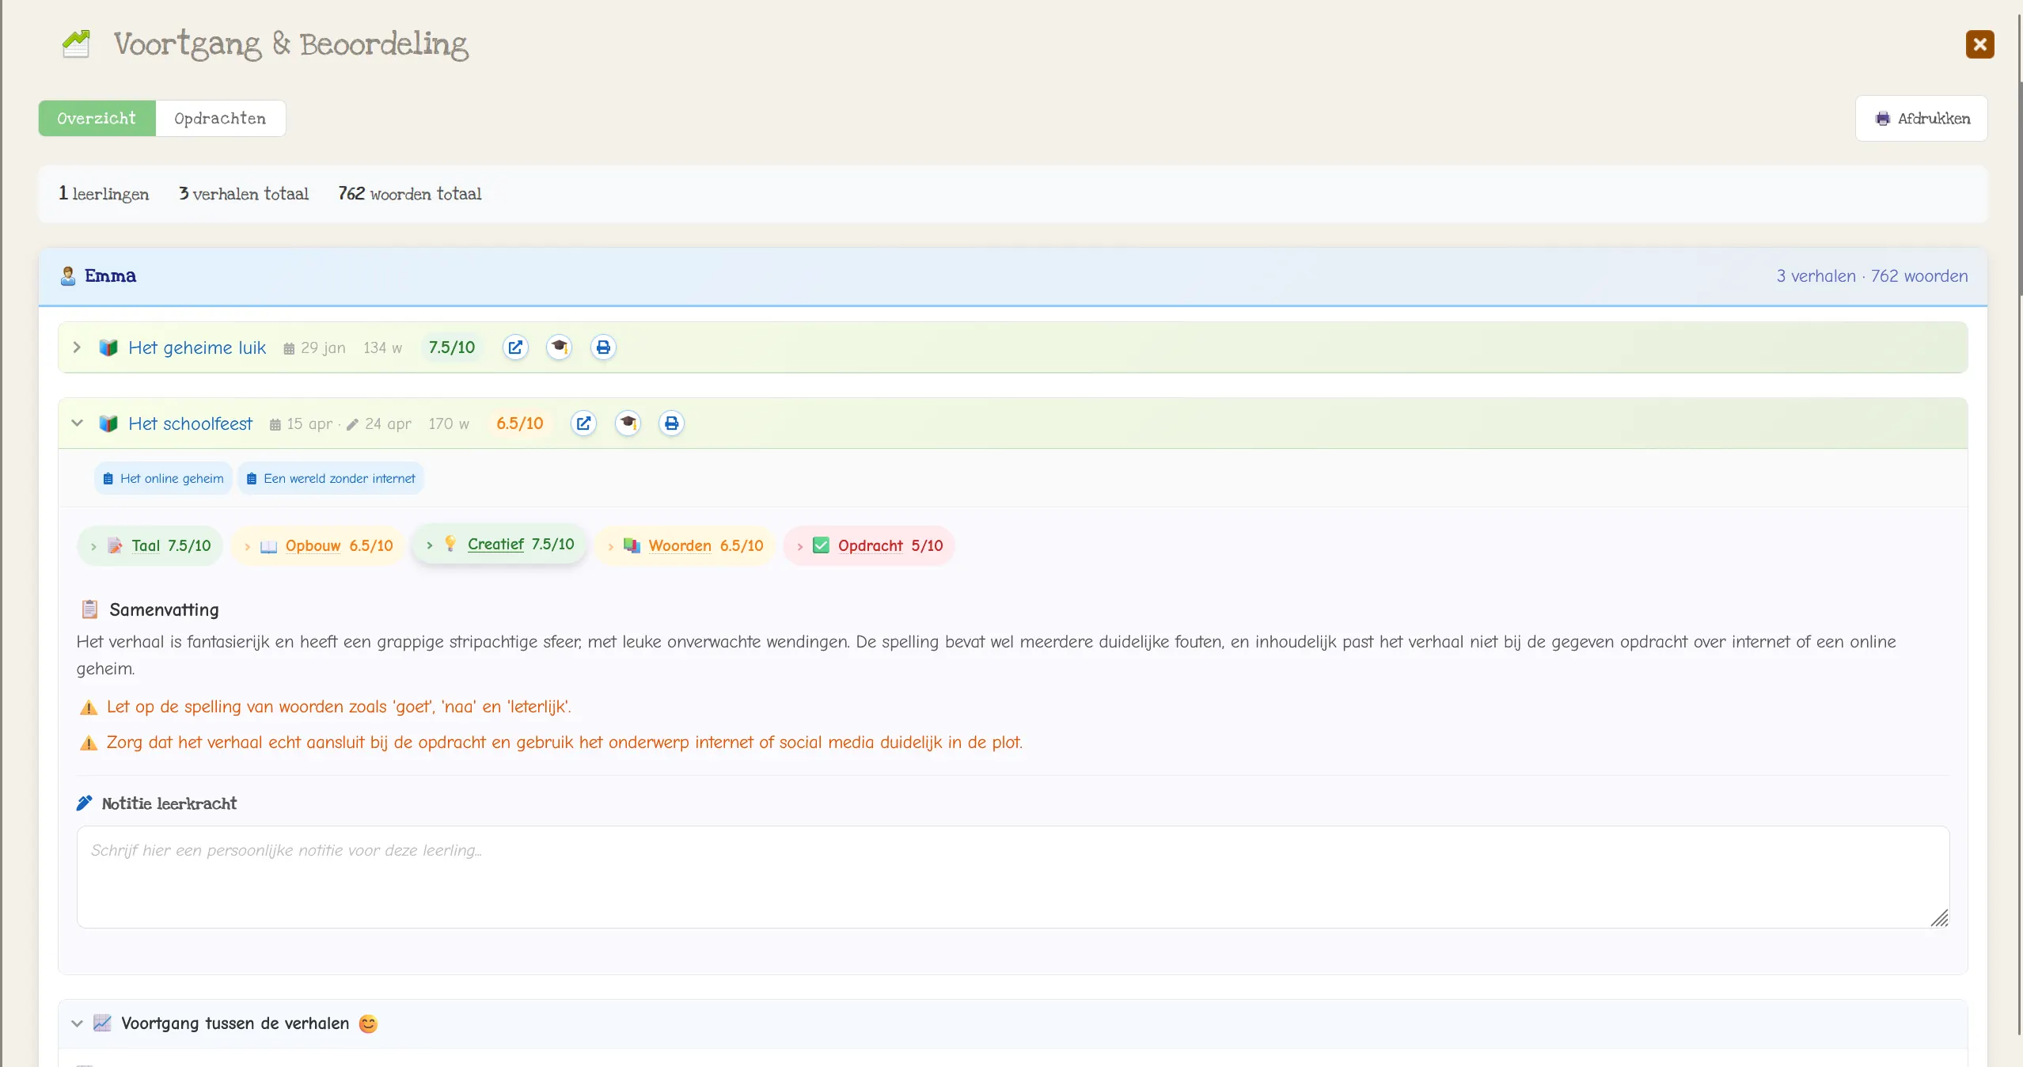Viewport: 2023px width, 1067px height.
Task: Click into the Notitie leerkracht text area
Action: (x=1012, y=877)
